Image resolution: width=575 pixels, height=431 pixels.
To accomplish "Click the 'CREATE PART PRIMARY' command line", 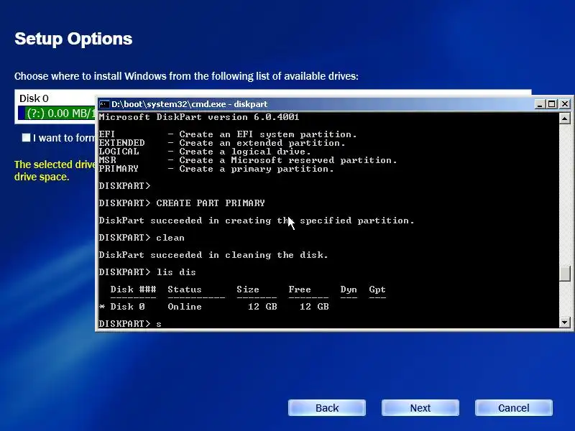I will [182, 203].
